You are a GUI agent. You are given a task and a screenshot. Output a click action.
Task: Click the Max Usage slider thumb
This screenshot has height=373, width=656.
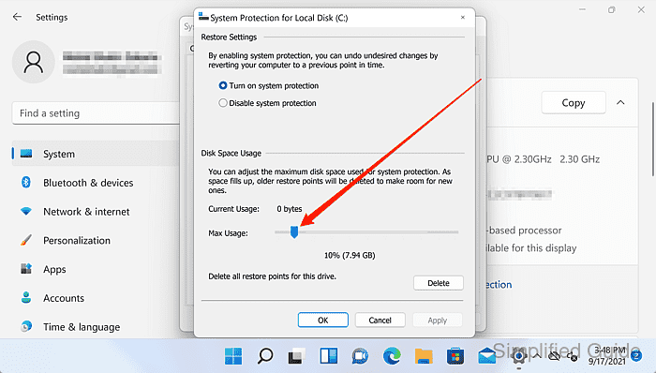[x=294, y=232]
